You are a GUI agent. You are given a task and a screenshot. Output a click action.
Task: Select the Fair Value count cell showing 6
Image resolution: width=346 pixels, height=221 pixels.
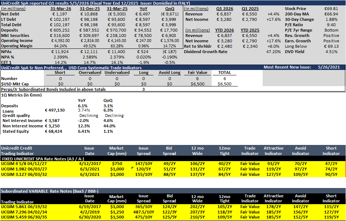point(197,79)
